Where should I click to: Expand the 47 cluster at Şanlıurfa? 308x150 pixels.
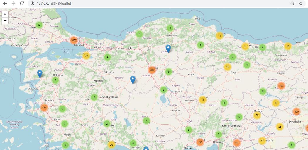262,141
